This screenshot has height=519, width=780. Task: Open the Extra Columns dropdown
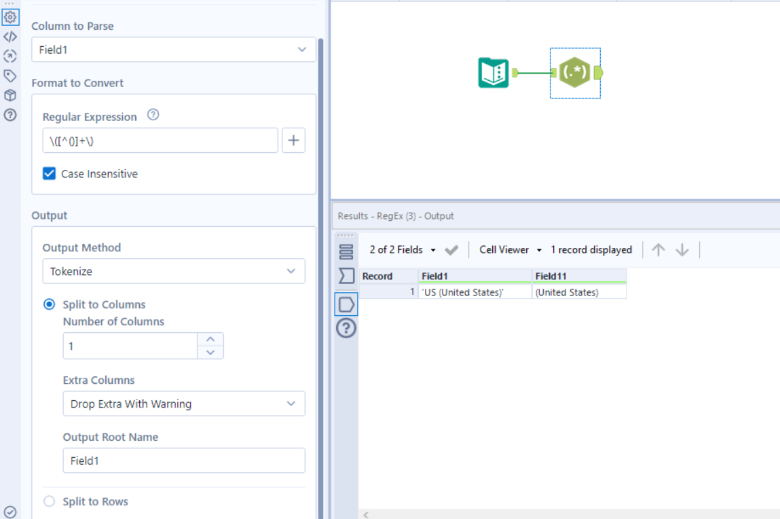[184, 404]
